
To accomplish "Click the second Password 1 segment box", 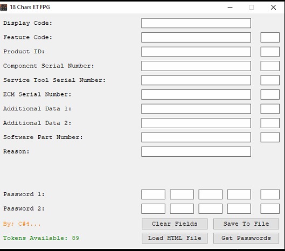I will [182, 194].
